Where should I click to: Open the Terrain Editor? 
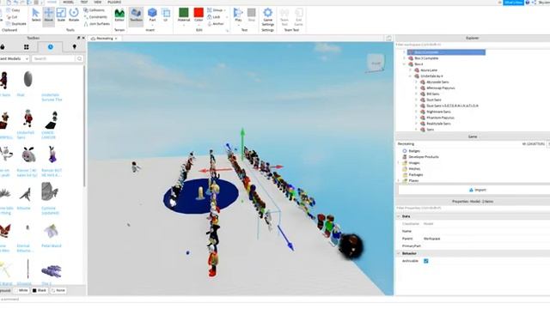[119, 15]
